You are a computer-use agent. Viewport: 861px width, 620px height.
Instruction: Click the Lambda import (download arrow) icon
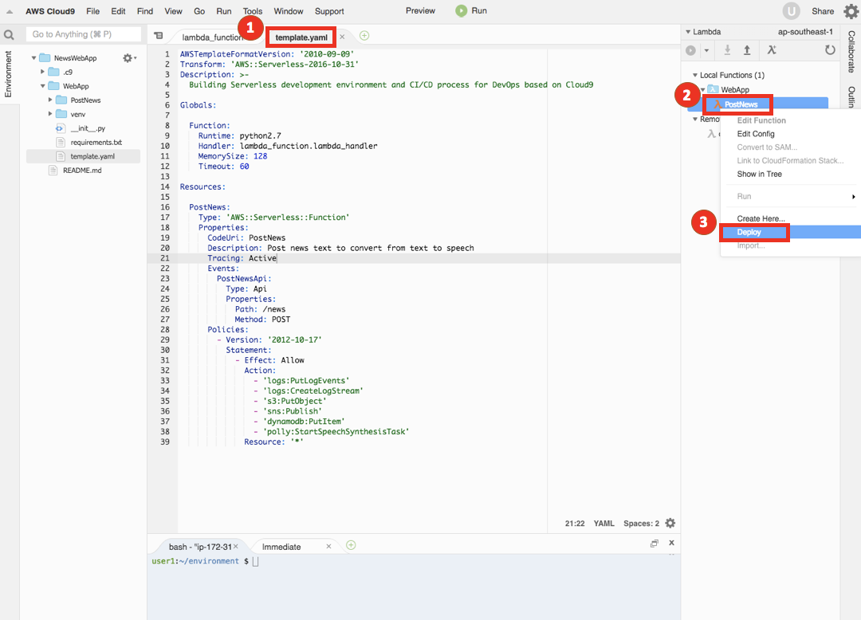pyautogui.click(x=727, y=50)
